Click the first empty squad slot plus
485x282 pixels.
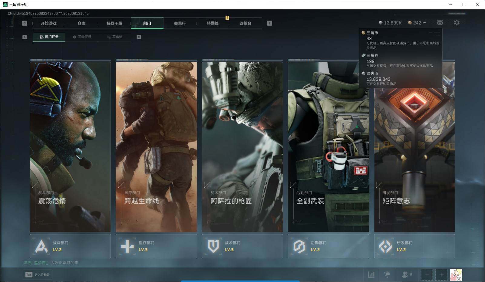pyautogui.click(x=427, y=275)
